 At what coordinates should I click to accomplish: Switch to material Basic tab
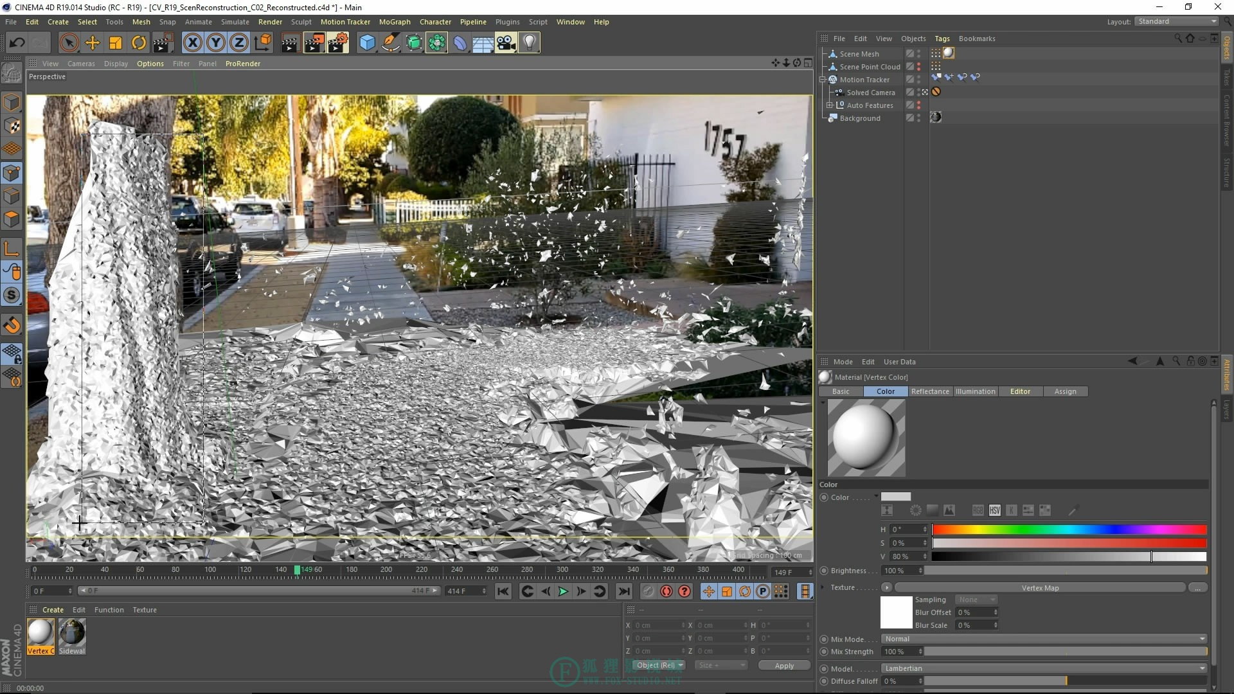[841, 391]
